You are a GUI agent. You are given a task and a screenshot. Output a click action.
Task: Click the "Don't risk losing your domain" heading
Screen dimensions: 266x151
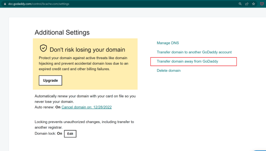pos(87,50)
